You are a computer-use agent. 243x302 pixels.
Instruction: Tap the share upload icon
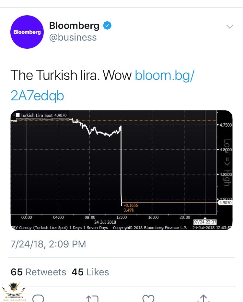(203, 298)
